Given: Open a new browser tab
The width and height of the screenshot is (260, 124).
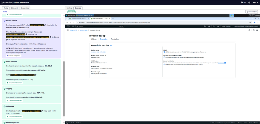Looking at the screenshot, I should tap(113, 18).
